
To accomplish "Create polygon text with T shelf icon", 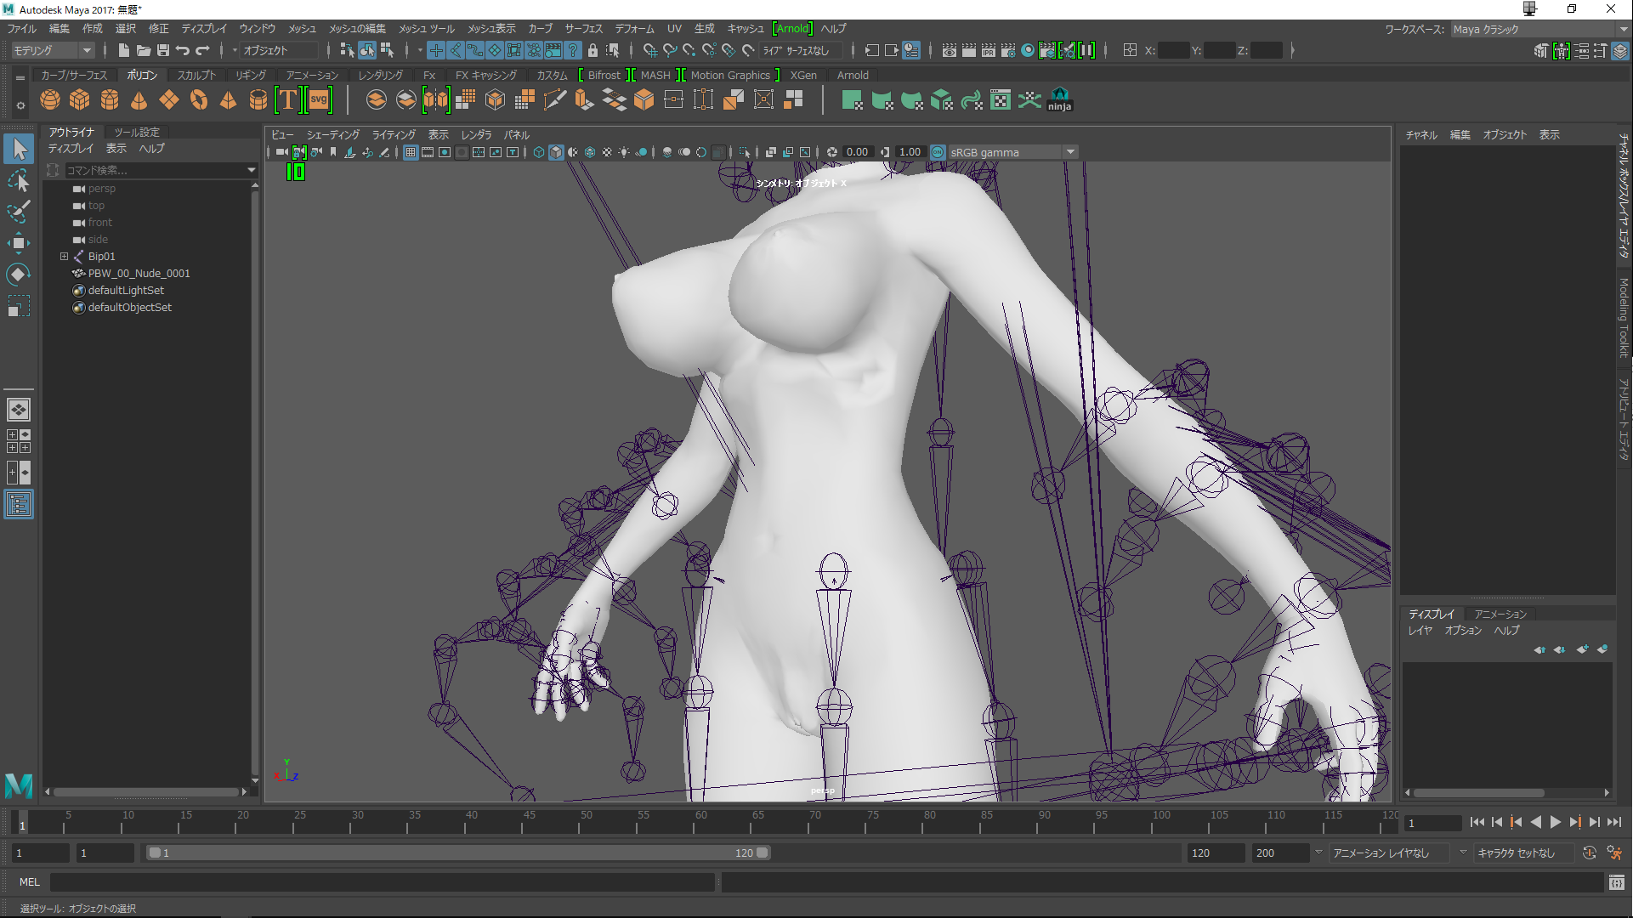I will coord(288,100).
